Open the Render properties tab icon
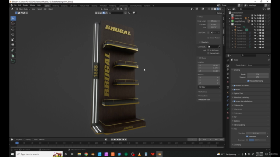The width and height of the screenshot is (280, 157). tap(227, 66)
